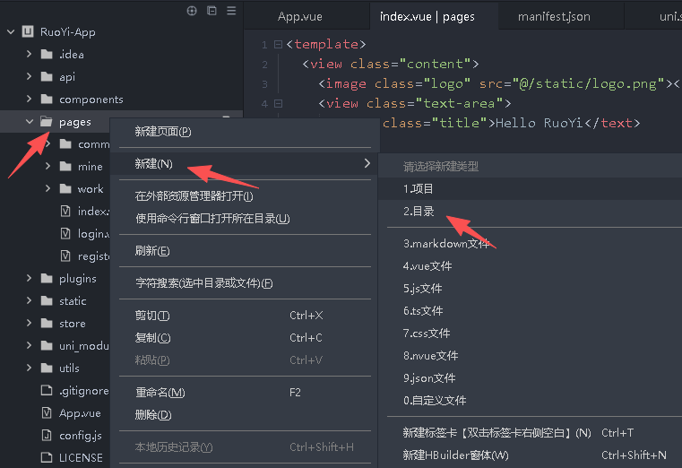
Task: Select 2.目录 from the new submenu
Action: coord(419,212)
